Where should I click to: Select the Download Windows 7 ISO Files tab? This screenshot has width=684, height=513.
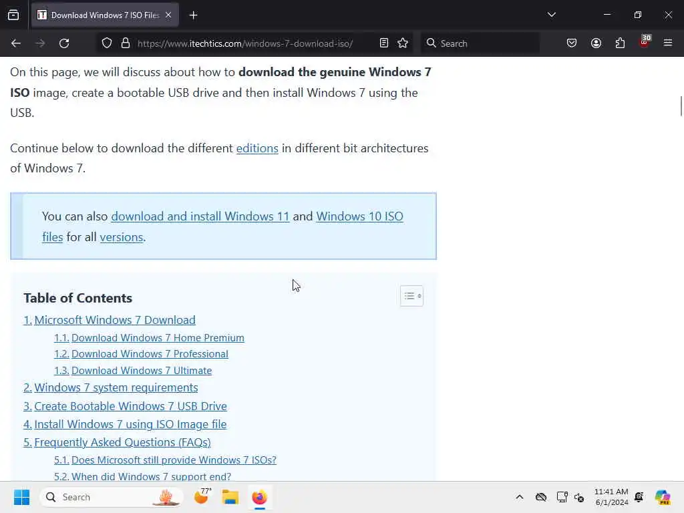[x=105, y=15]
